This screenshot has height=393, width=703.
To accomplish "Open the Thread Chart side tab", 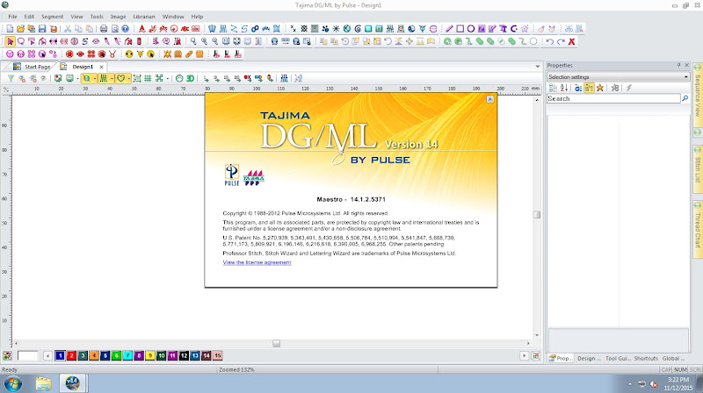I will point(698,230).
